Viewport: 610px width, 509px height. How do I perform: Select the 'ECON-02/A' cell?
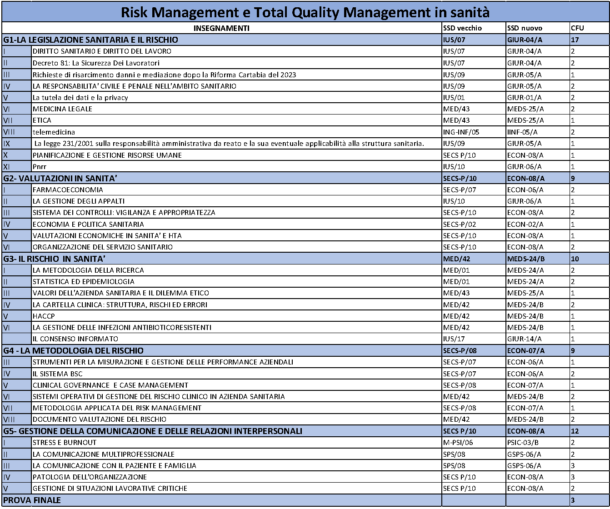point(538,225)
